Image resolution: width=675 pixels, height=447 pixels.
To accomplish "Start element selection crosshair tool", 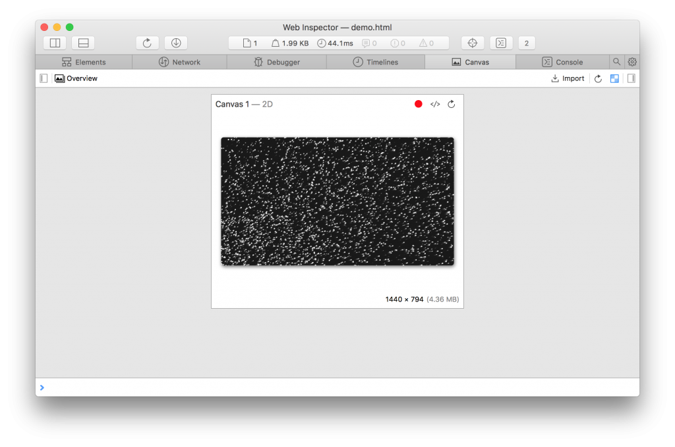I will coord(472,43).
